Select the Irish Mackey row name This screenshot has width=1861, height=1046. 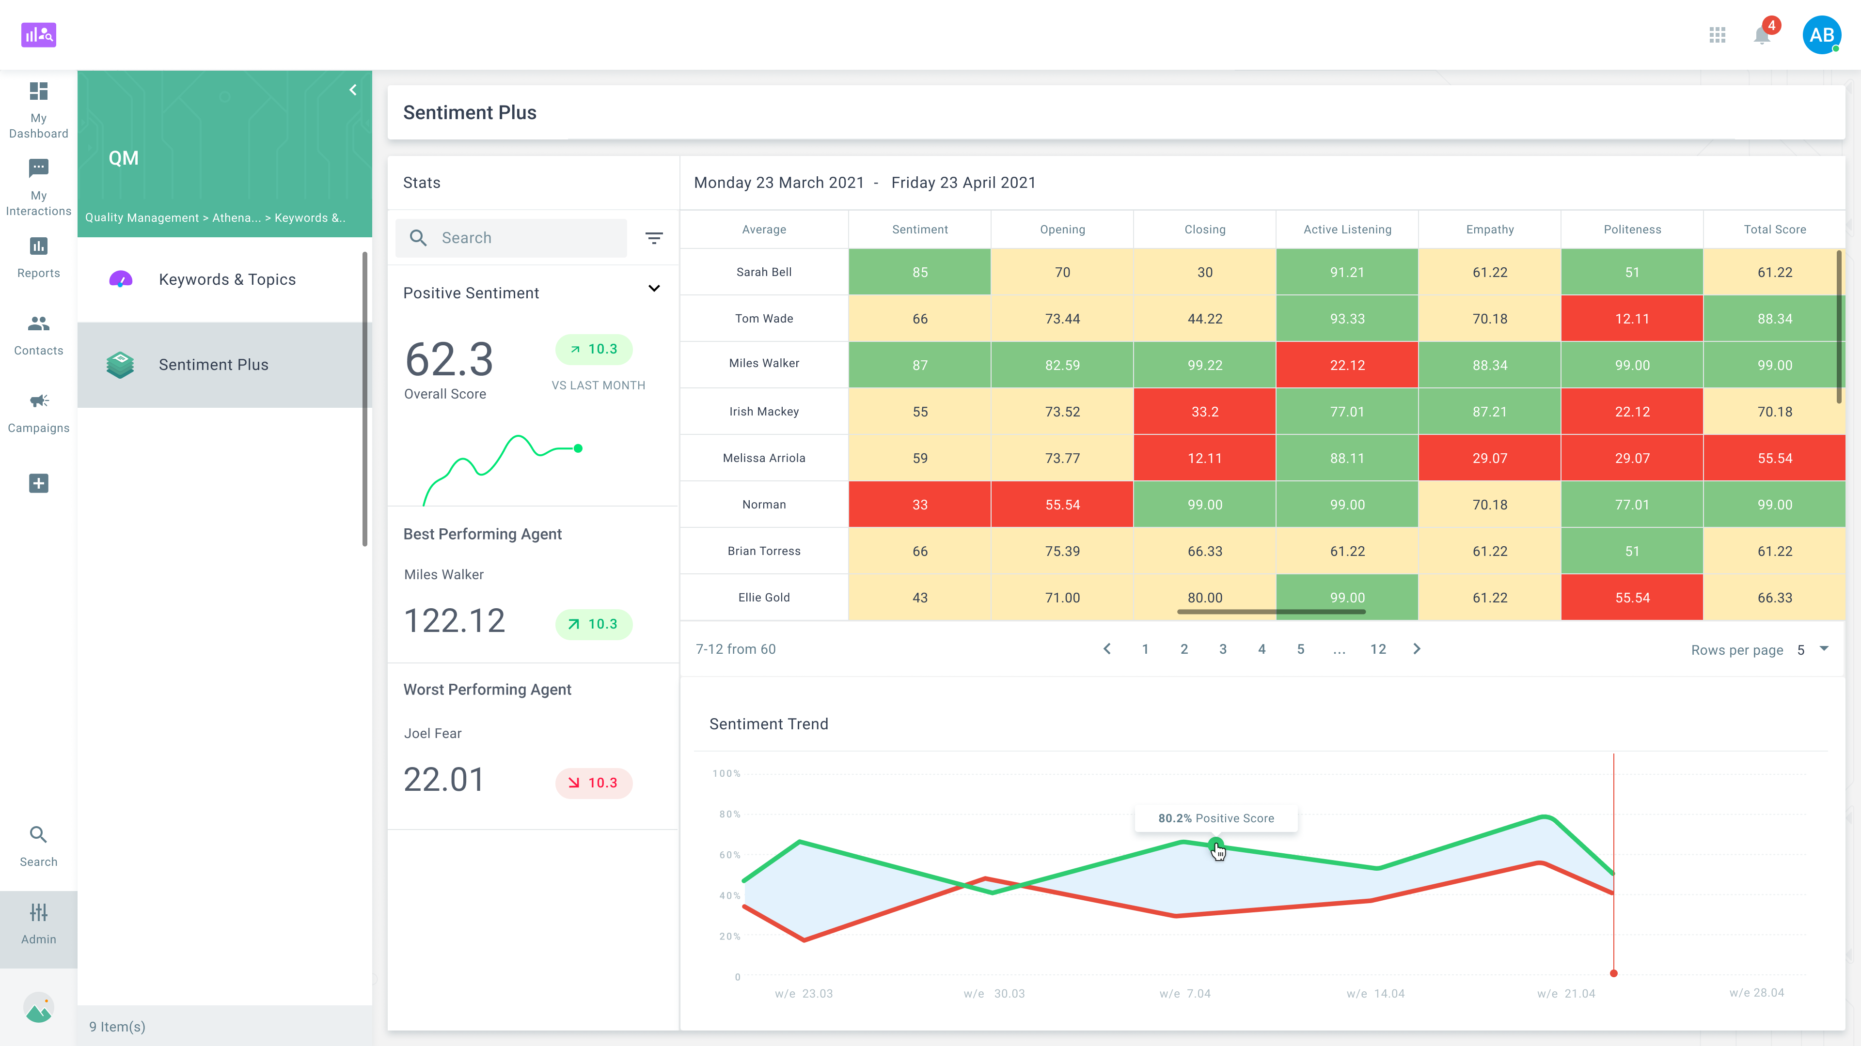[x=764, y=412]
